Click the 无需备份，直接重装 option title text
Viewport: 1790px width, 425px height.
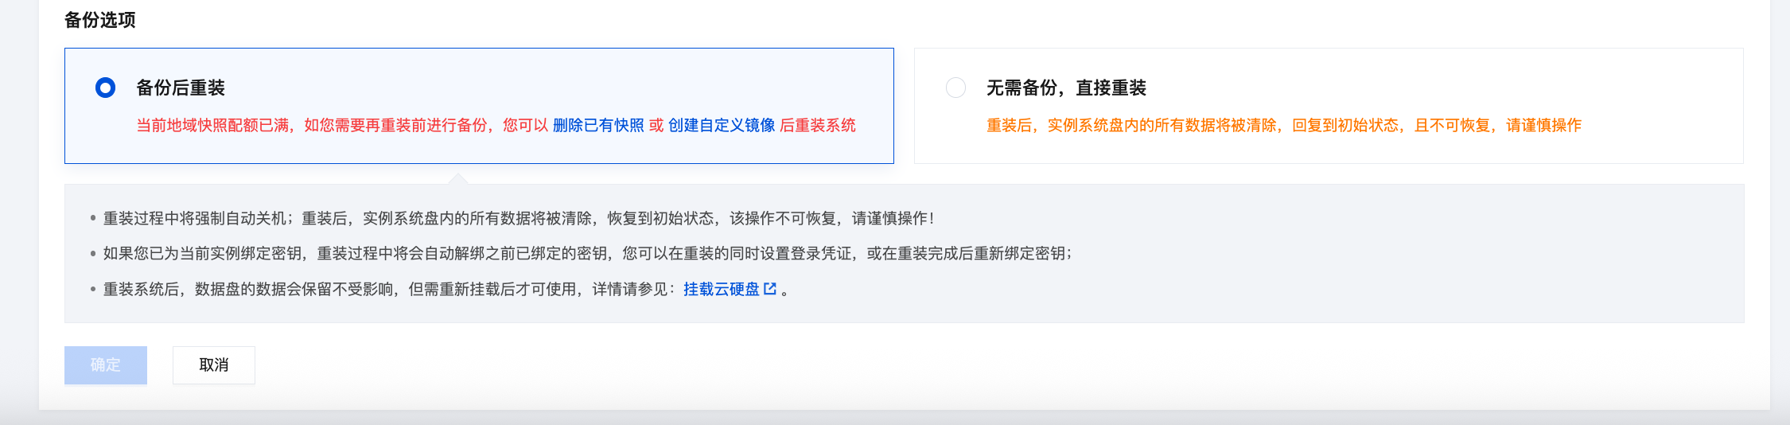1066,88
